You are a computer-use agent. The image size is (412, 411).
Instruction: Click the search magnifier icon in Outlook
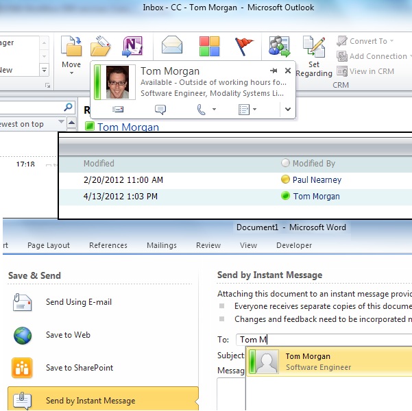click(x=68, y=107)
